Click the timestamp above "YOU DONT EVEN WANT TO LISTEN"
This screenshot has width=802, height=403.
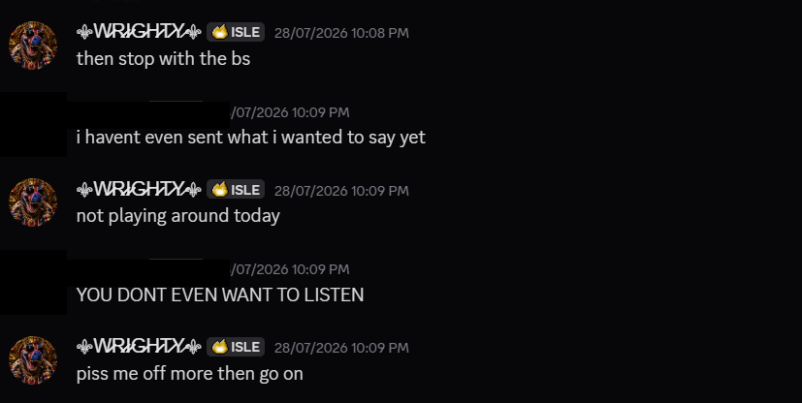tap(290, 269)
